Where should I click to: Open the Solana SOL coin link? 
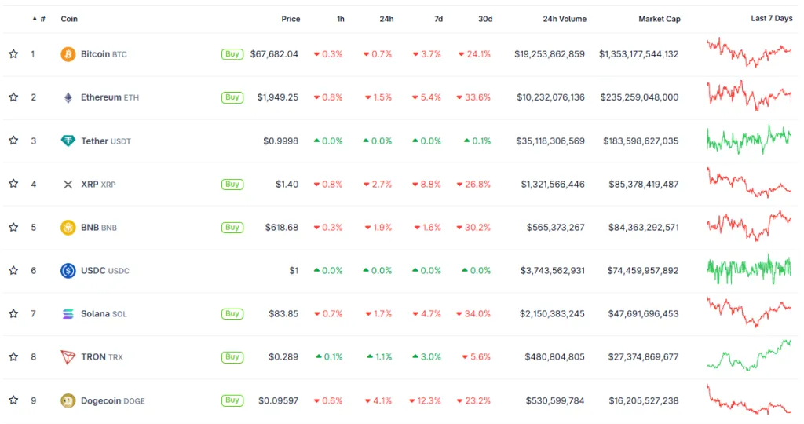(x=103, y=314)
